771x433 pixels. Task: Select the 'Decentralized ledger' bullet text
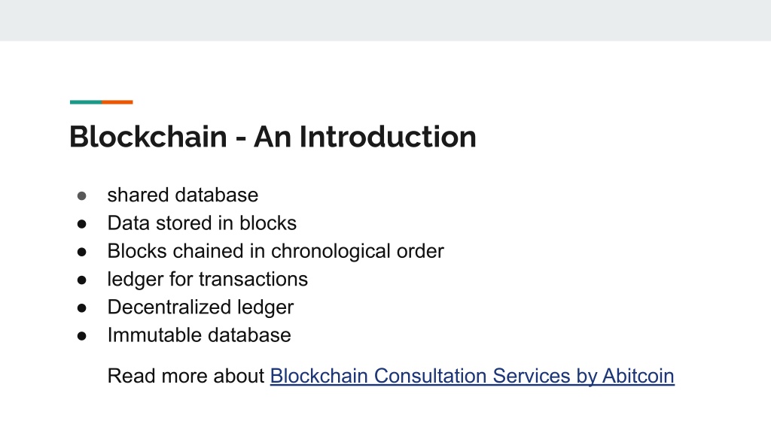tap(200, 307)
